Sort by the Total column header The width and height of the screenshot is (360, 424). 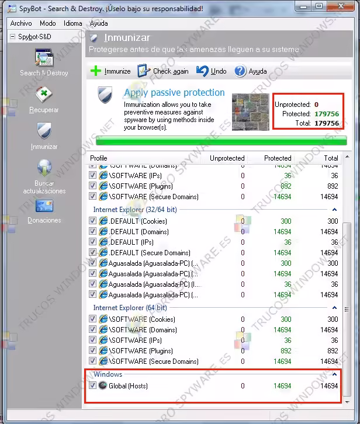(331, 158)
